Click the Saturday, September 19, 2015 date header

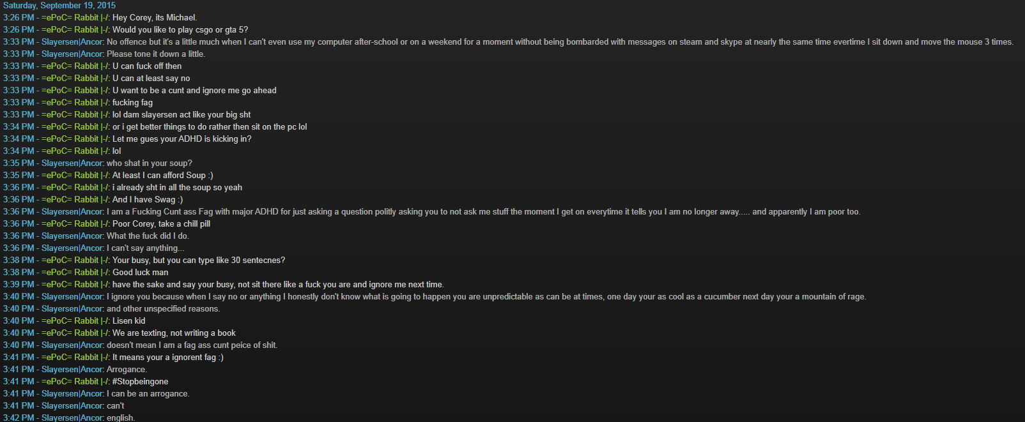tap(59, 5)
